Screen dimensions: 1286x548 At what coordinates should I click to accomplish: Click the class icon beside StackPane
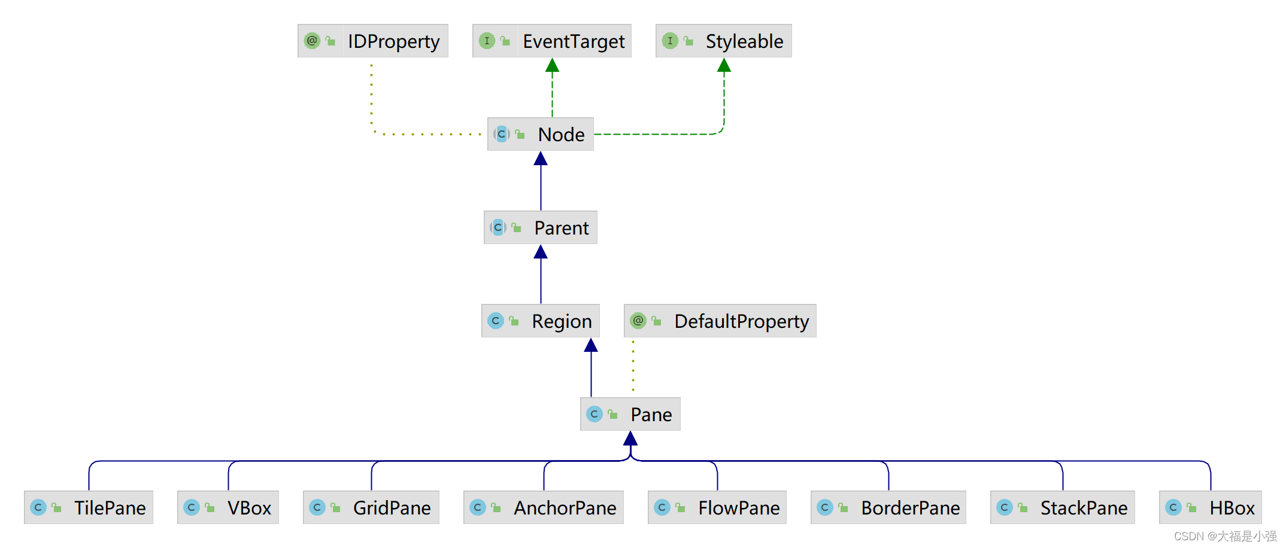click(x=1005, y=507)
